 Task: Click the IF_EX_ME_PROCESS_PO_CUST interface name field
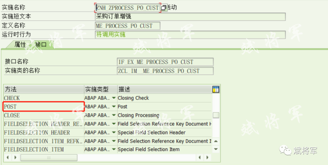point(165,62)
